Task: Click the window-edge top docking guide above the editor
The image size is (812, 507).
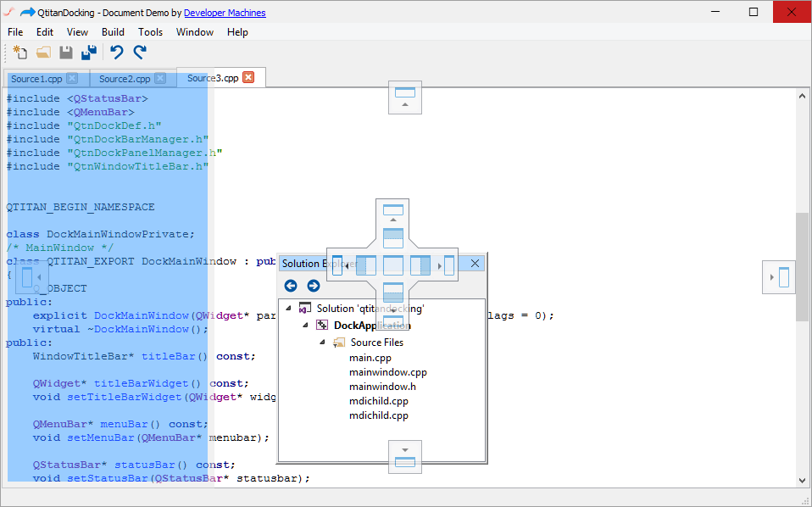Action: click(405, 97)
